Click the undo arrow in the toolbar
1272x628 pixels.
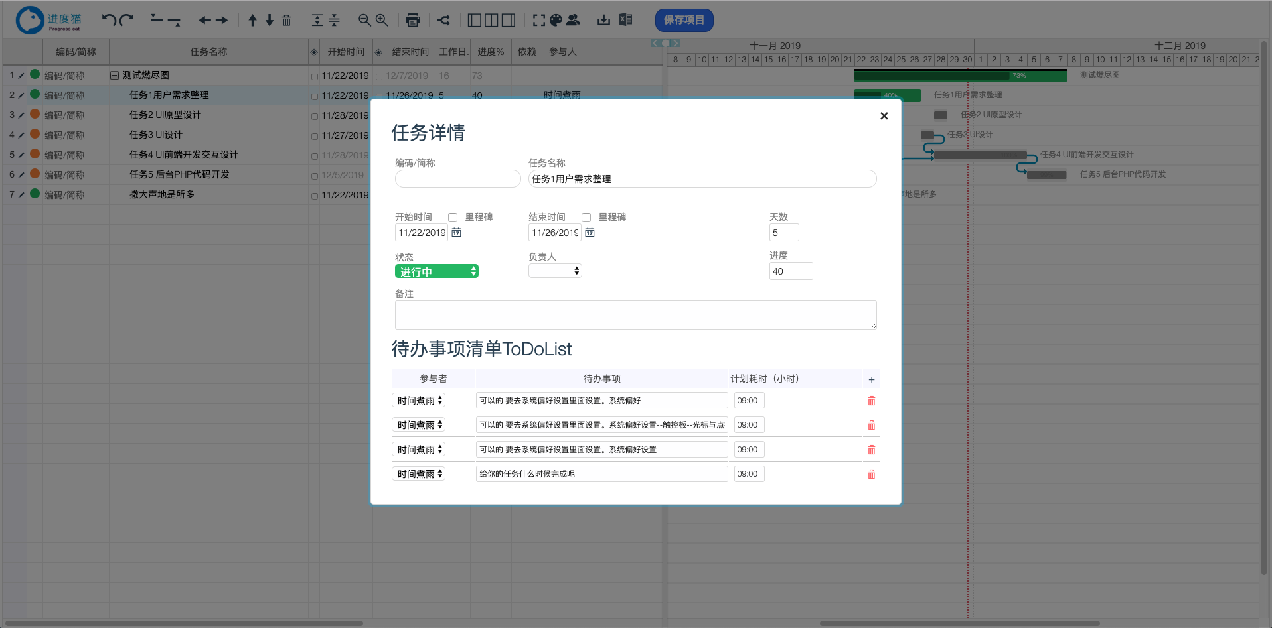pyautogui.click(x=109, y=20)
